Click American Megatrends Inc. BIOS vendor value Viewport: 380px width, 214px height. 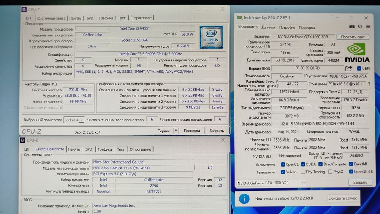click(x=159, y=206)
